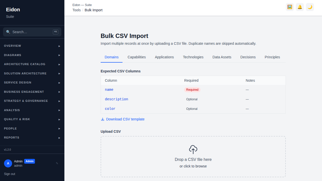Image resolution: width=322 pixels, height=181 pixels.
Task: Switch to the Capabilities tab
Action: (x=137, y=57)
